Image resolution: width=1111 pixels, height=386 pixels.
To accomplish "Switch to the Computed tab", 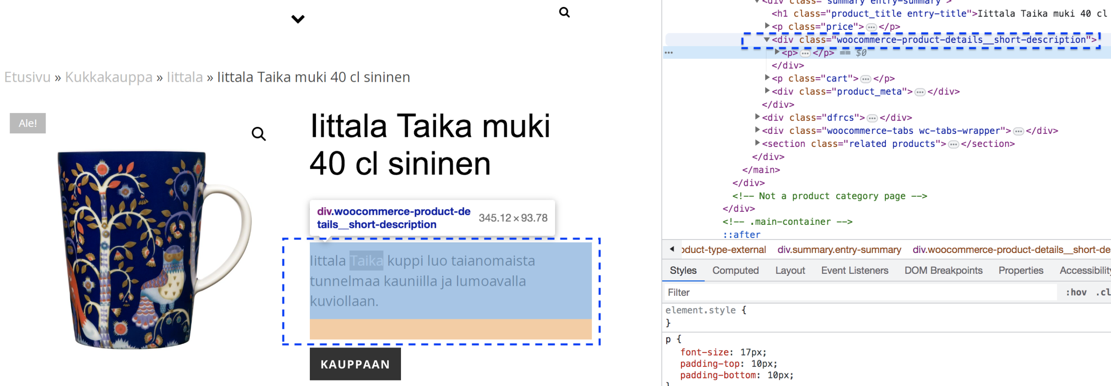I will click(735, 270).
